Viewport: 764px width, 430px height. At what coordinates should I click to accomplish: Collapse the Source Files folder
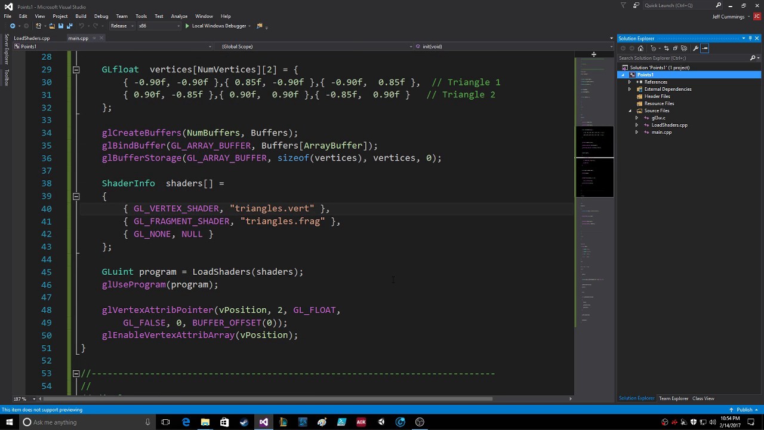(630, 110)
